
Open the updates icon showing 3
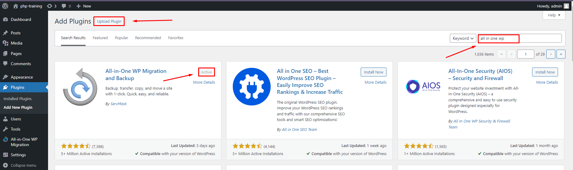[x=52, y=6]
